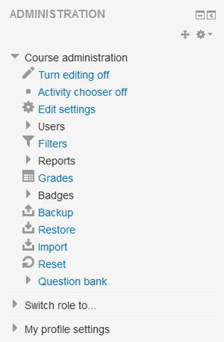Collapse the Course administration tree
The height and width of the screenshot is (342, 224).
click(15, 57)
